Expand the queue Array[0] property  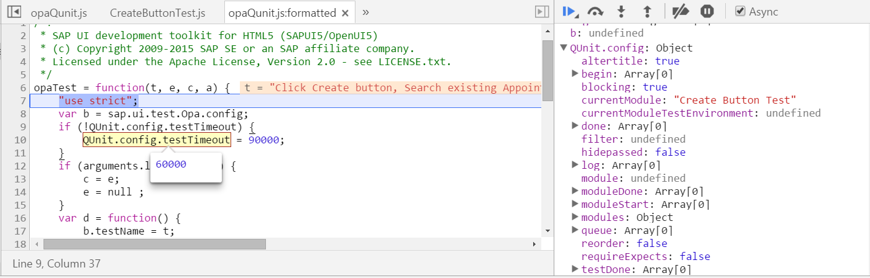click(575, 230)
